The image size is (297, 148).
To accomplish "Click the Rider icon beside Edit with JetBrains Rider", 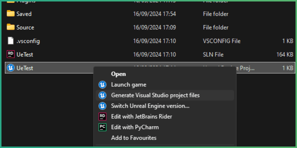I will [x=102, y=117].
